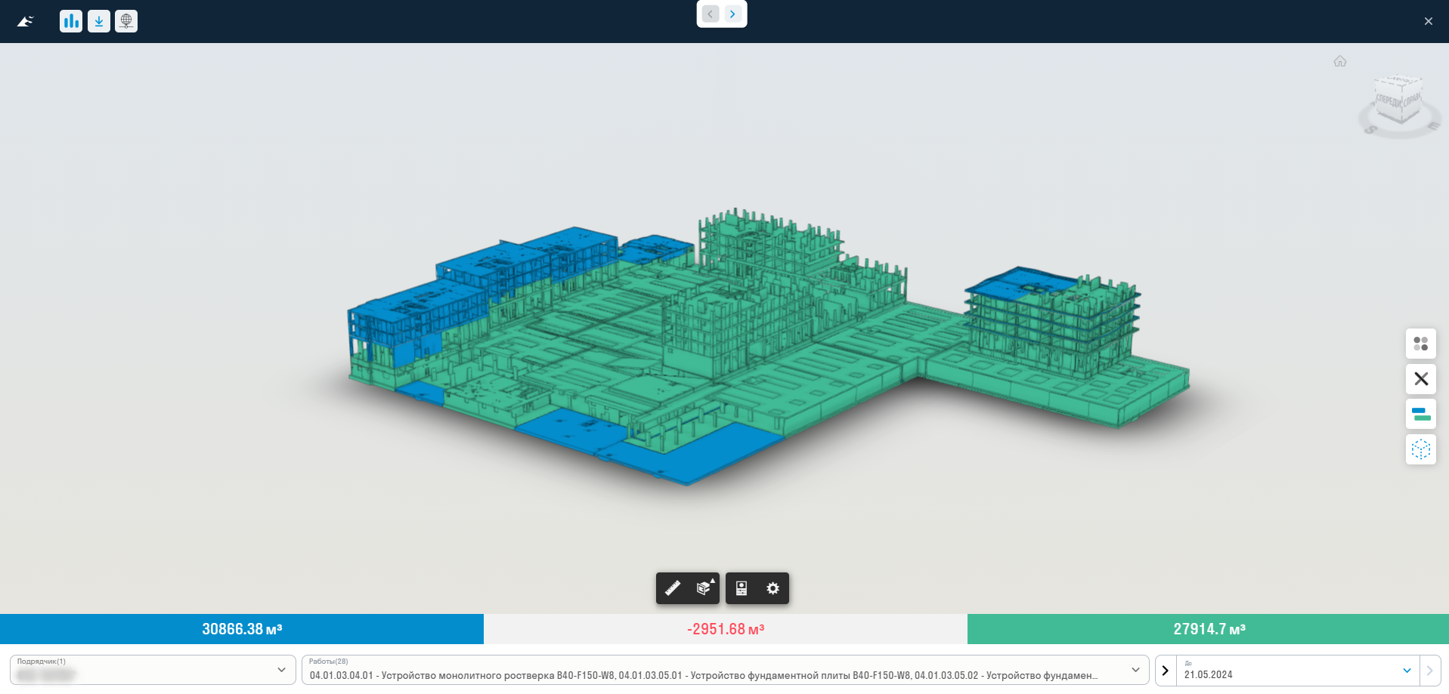The image size is (1449, 694).
Task: Click the grey chevron after the date field
Action: [x=1430, y=671]
